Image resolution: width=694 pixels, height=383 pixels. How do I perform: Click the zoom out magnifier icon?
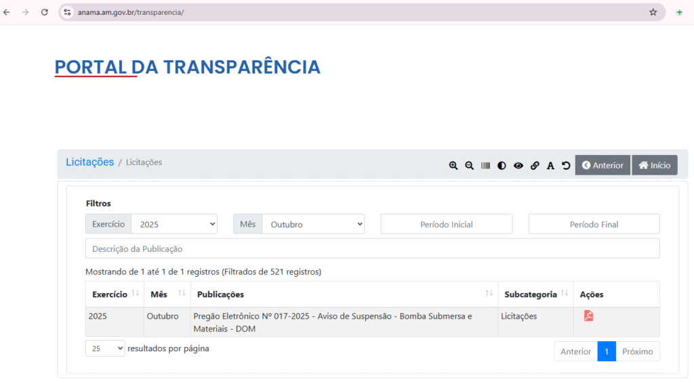(x=469, y=166)
